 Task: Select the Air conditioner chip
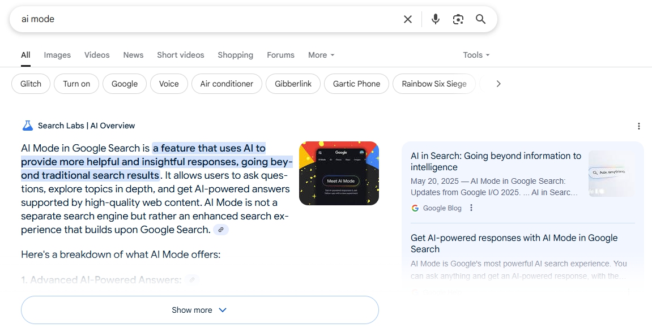[x=227, y=84]
